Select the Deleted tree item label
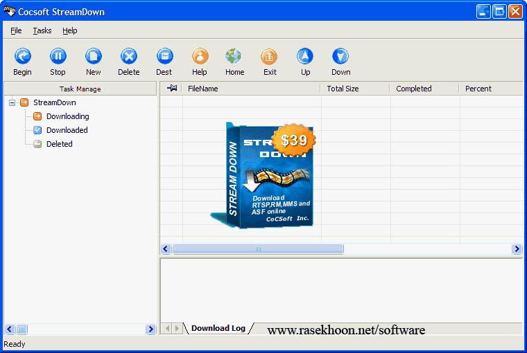Image resolution: width=527 pixels, height=353 pixels. [x=59, y=144]
